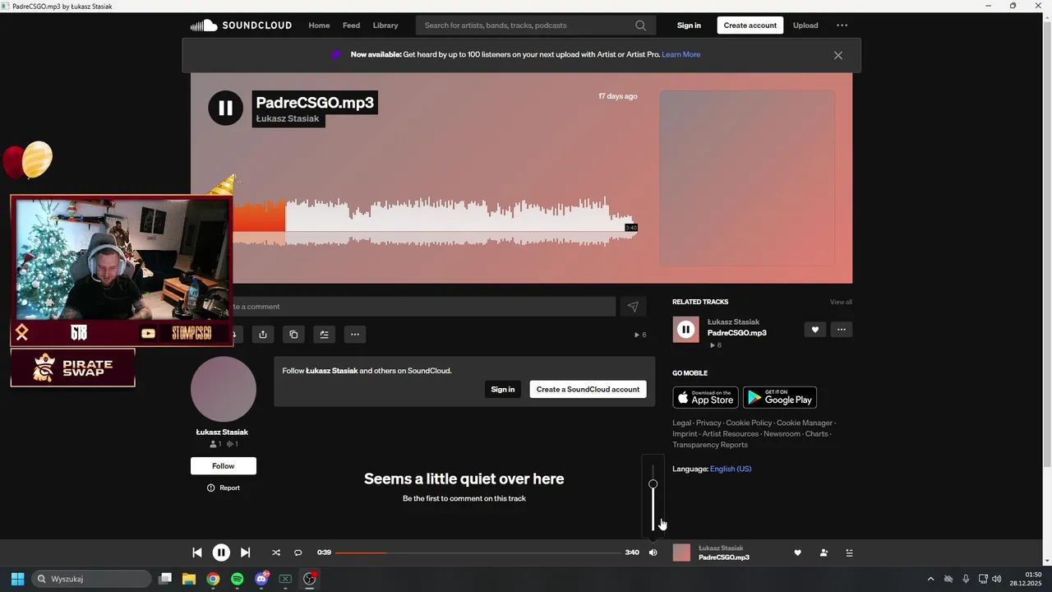This screenshot has height=592, width=1052.
Task: Click the volume slider handle
Action: 653,484
